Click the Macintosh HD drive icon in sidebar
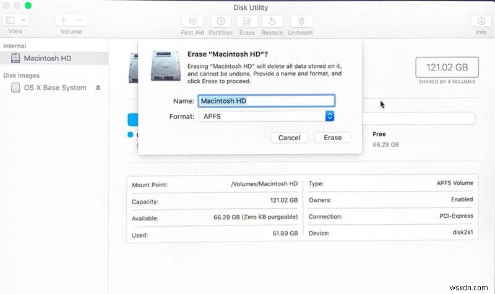 click(x=15, y=58)
